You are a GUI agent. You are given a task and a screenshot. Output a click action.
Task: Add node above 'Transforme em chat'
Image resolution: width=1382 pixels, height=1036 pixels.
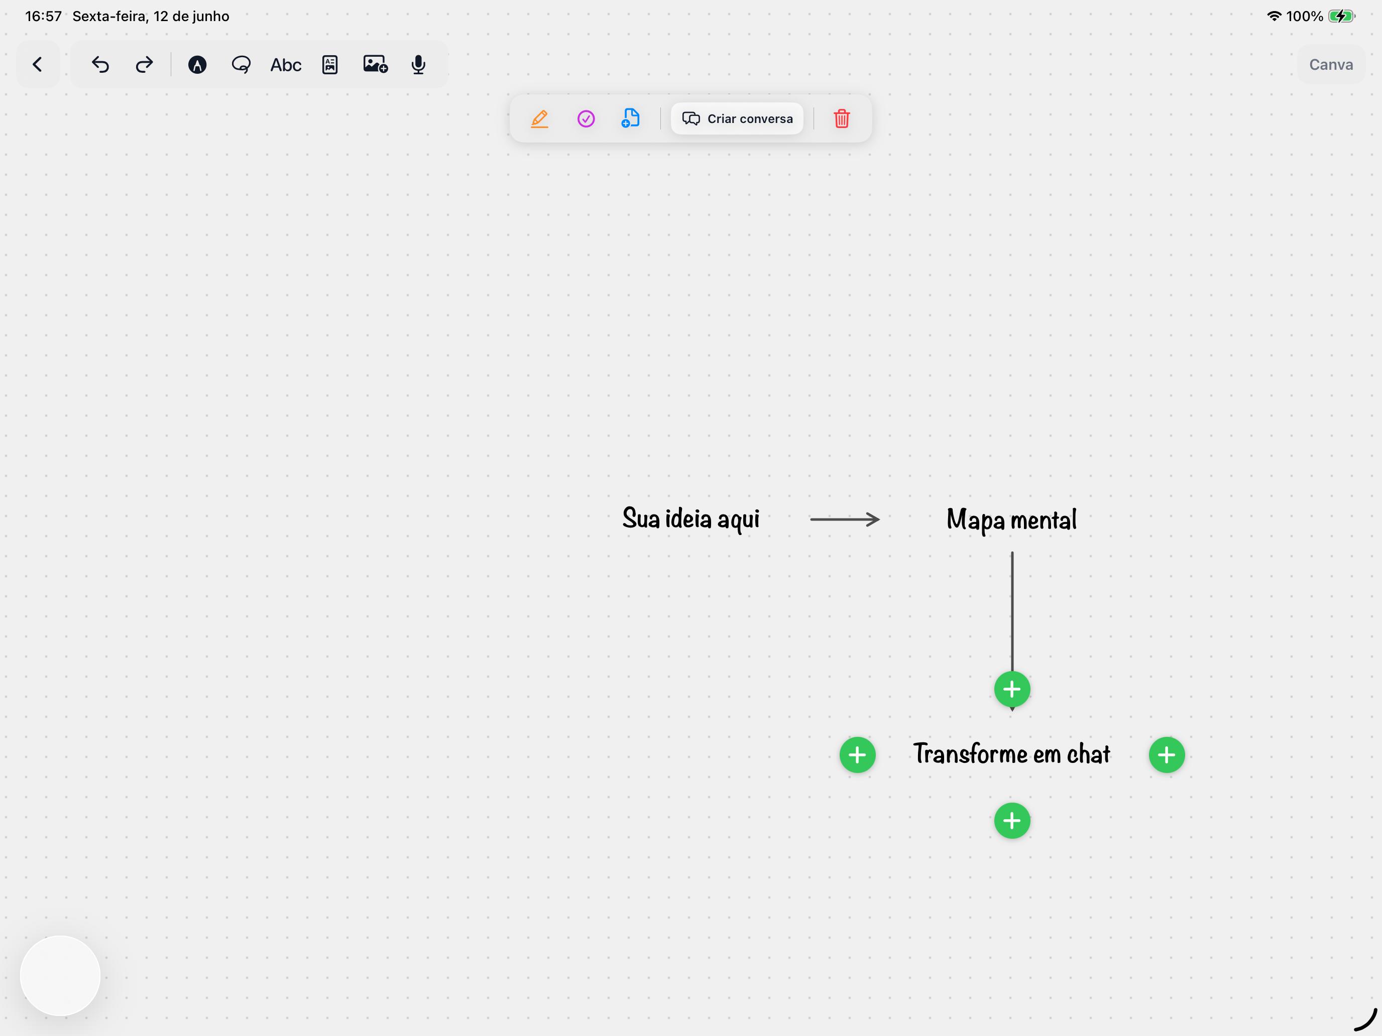coord(1012,690)
